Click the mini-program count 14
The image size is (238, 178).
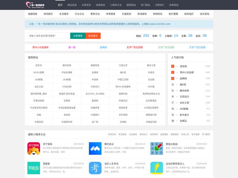click(x=176, y=36)
